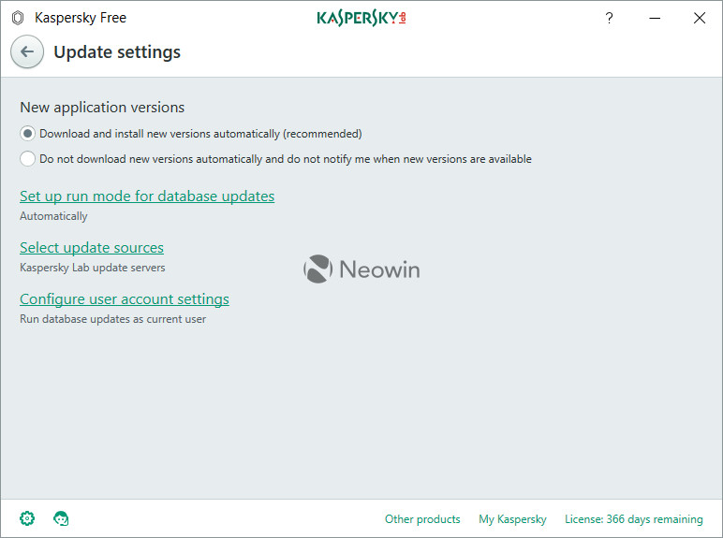Screen dimensions: 723x538
Task: Open Configure user account settings link
Action: point(125,299)
